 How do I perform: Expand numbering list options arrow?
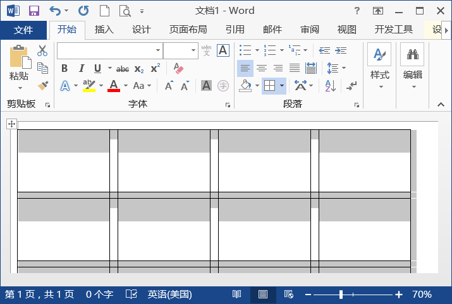coord(282,50)
